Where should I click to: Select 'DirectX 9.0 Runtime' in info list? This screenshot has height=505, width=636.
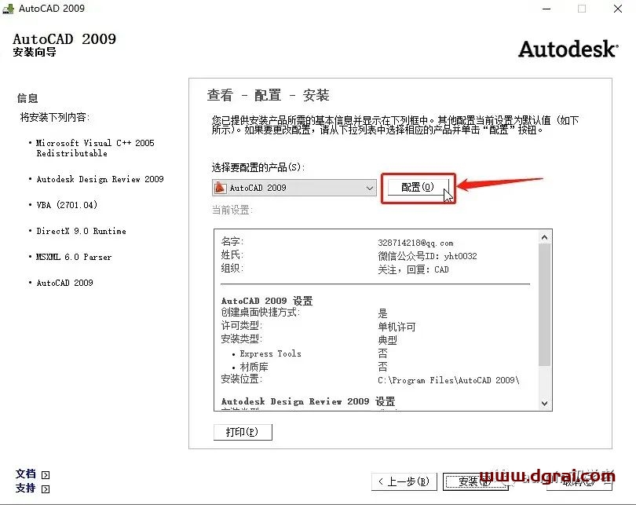pyautogui.click(x=81, y=231)
